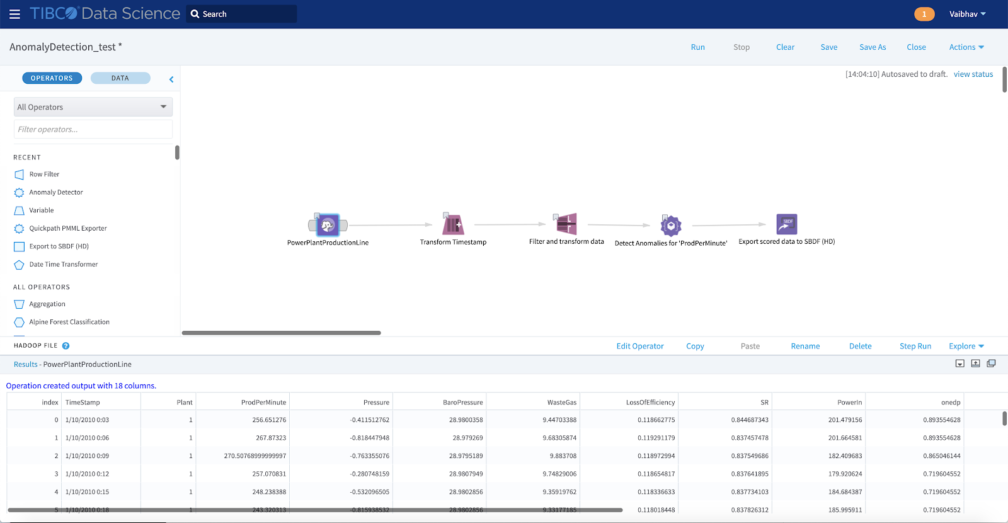
Task: Click Run in the workflow toolbar
Action: tap(698, 47)
